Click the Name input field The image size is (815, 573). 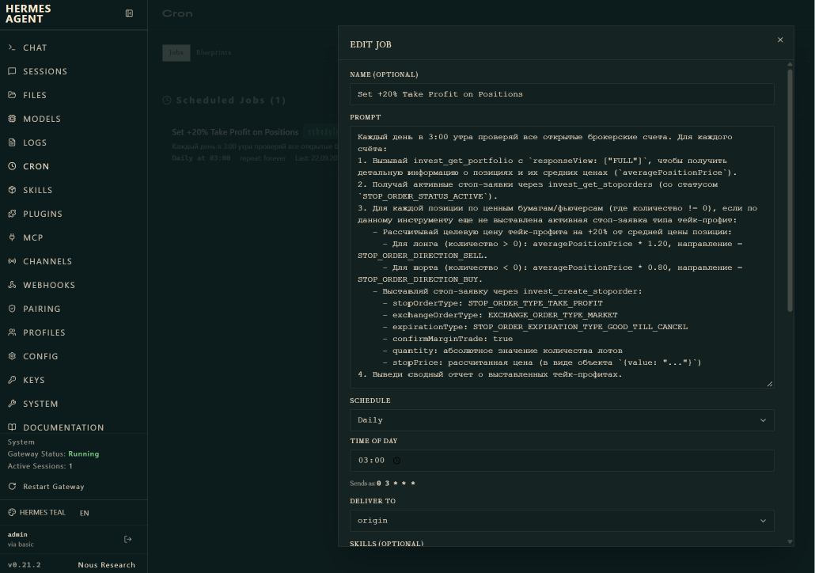562,94
